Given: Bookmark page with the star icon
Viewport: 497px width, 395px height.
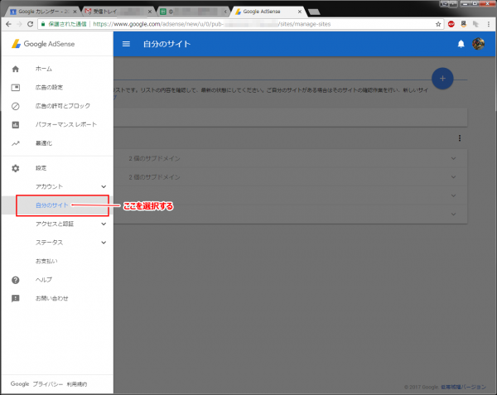Looking at the screenshot, I should [x=437, y=25].
